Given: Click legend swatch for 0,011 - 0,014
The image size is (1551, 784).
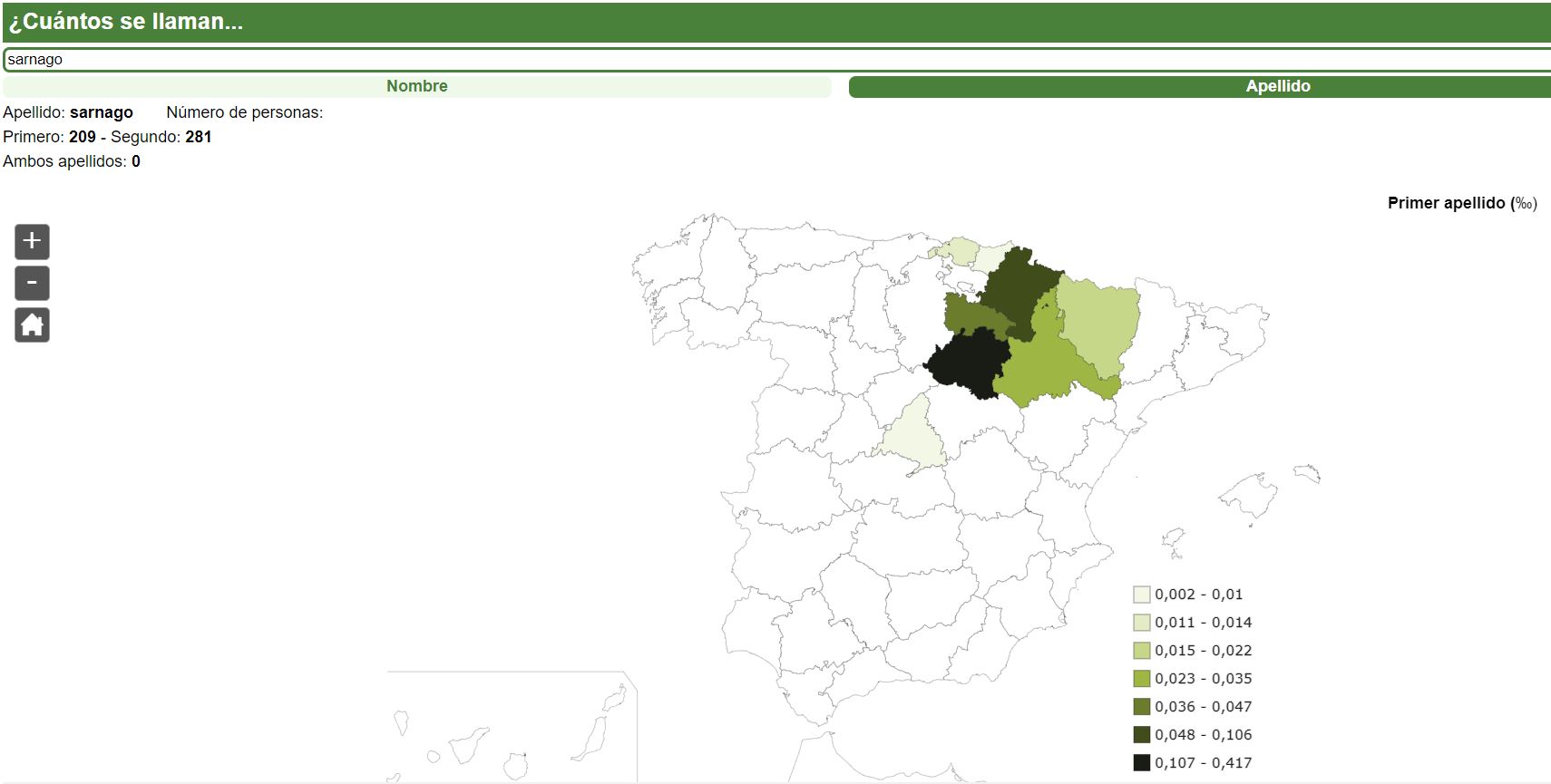Looking at the screenshot, I should [1141, 623].
